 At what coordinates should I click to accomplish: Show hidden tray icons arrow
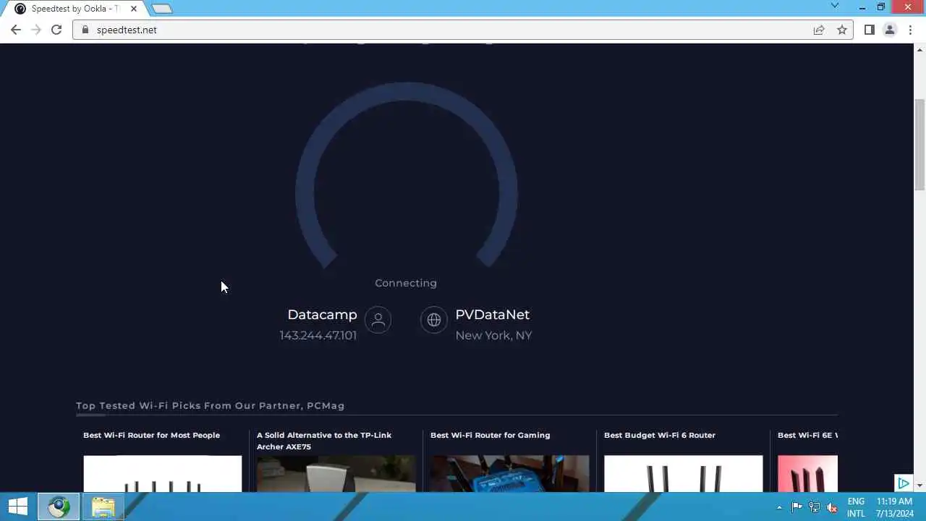tap(779, 507)
